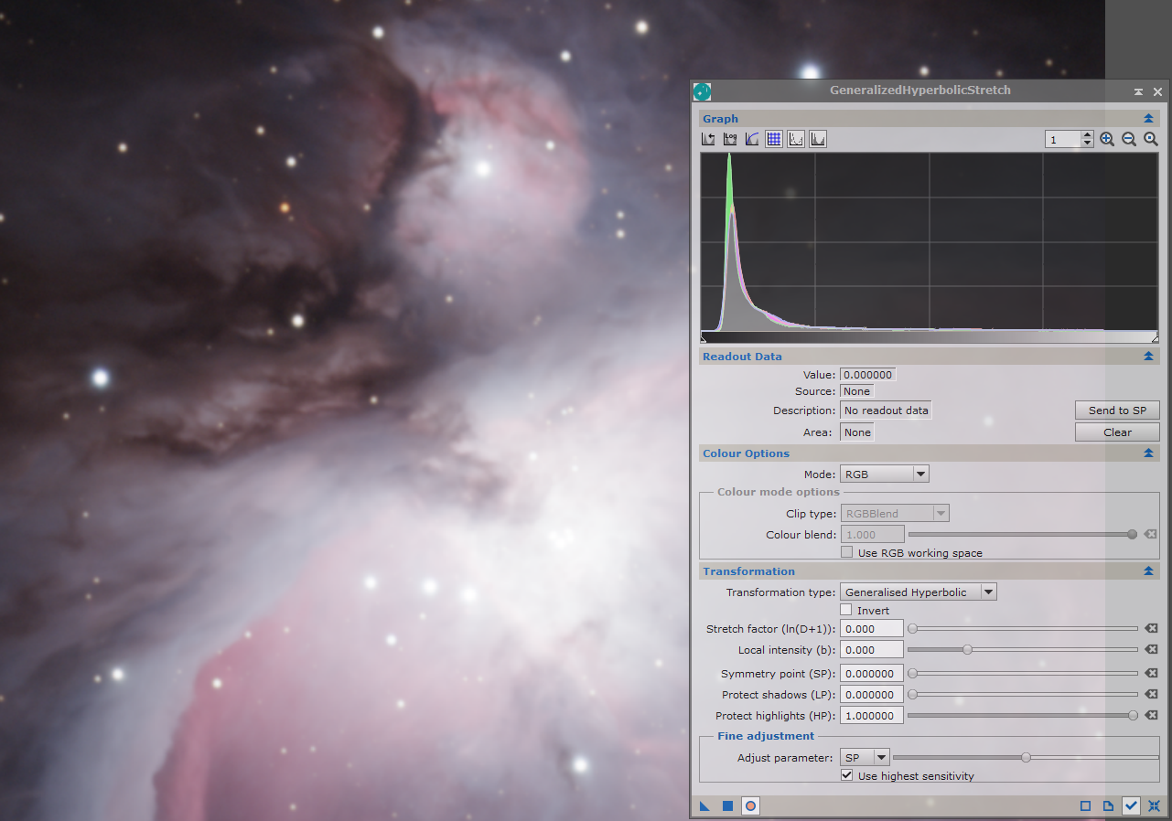Screen dimensions: 1172x821
Task: Toggle the grid display icon in Graph toolbar
Action: click(x=774, y=139)
